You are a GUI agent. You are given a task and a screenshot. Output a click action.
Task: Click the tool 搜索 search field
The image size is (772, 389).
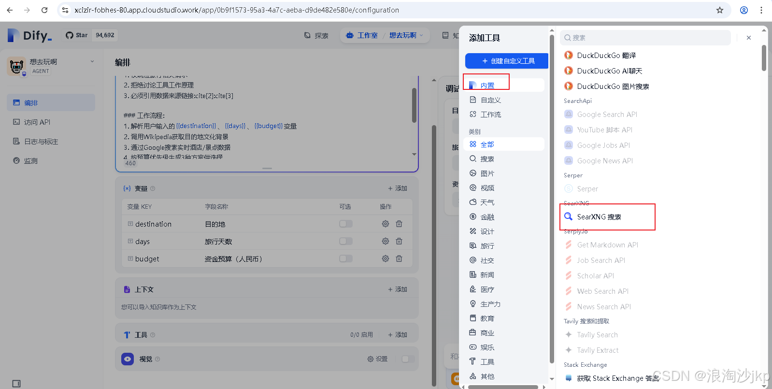[x=645, y=38]
